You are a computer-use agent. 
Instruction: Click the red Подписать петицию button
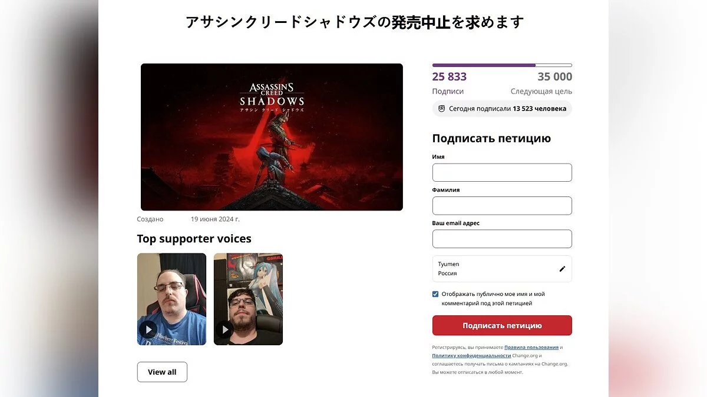click(502, 325)
